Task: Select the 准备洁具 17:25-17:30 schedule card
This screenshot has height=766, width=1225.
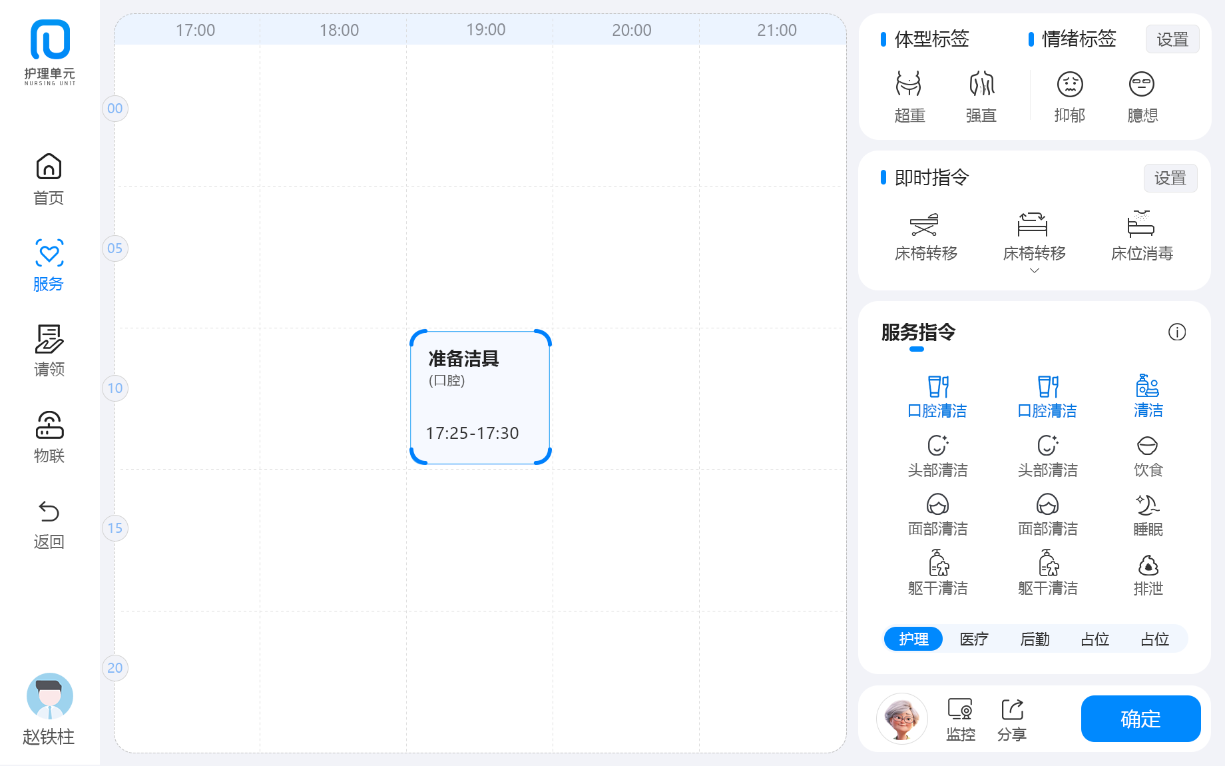Action: 480,398
